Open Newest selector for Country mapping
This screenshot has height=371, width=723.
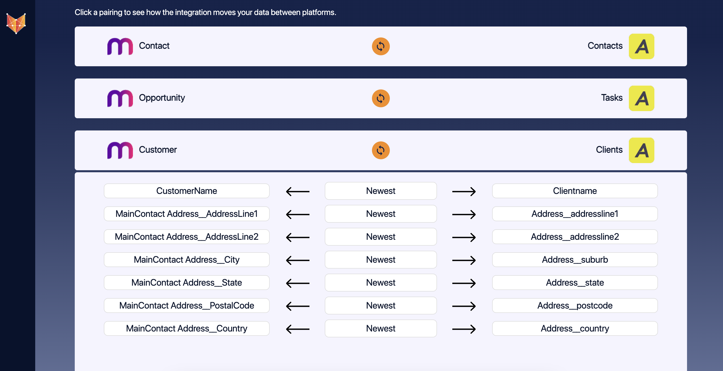[381, 328]
